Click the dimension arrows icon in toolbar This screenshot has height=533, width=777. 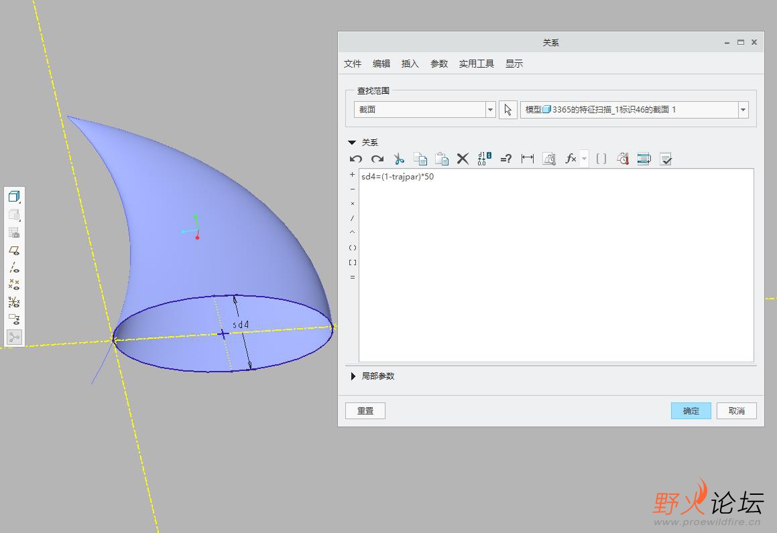click(528, 159)
